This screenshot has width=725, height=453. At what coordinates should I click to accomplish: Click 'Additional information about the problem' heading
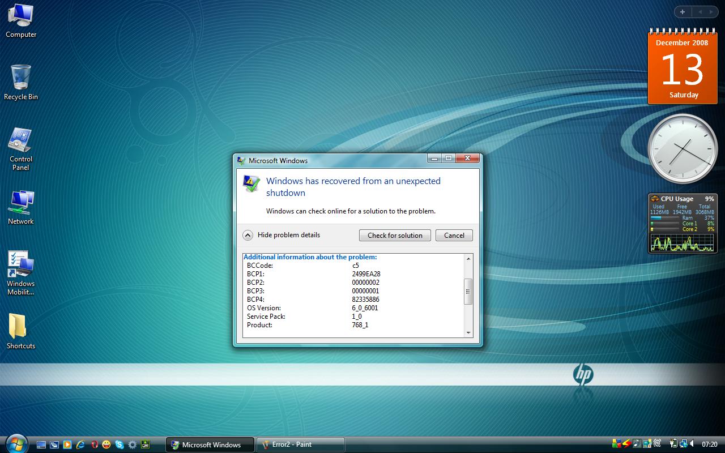310,257
